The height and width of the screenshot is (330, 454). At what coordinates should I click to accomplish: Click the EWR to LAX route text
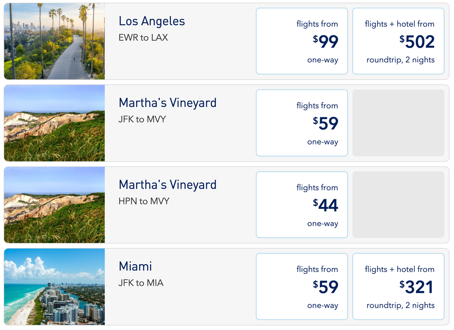[x=143, y=37]
